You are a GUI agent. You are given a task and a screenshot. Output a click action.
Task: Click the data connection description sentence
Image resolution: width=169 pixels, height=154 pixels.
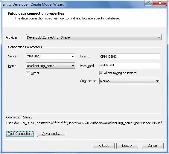[67, 18]
